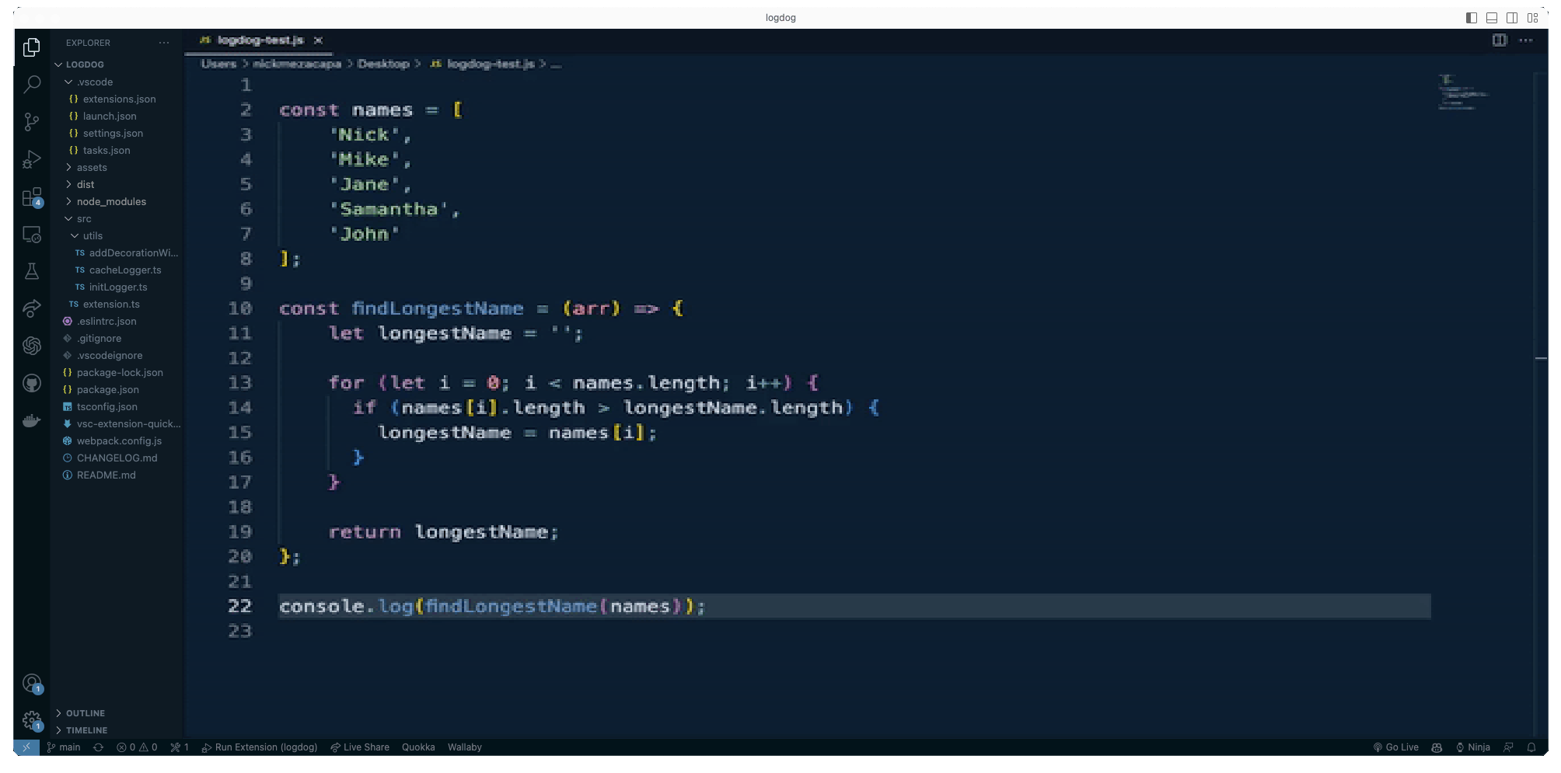Click Run Extension (logdog) in status bar
The image size is (1561, 773).
[x=260, y=747]
